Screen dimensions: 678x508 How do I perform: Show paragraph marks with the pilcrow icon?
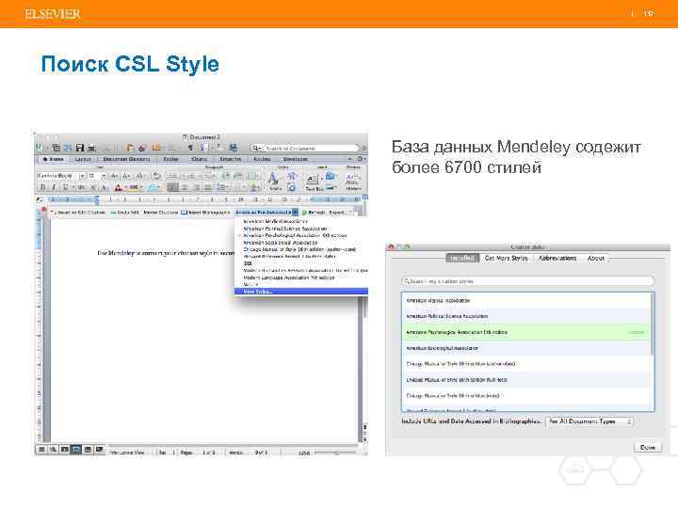pyautogui.click(x=190, y=148)
